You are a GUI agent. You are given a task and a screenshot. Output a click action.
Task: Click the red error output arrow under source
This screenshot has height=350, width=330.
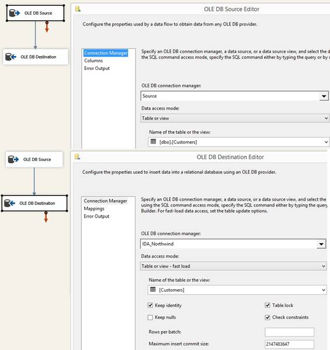click(x=47, y=27)
